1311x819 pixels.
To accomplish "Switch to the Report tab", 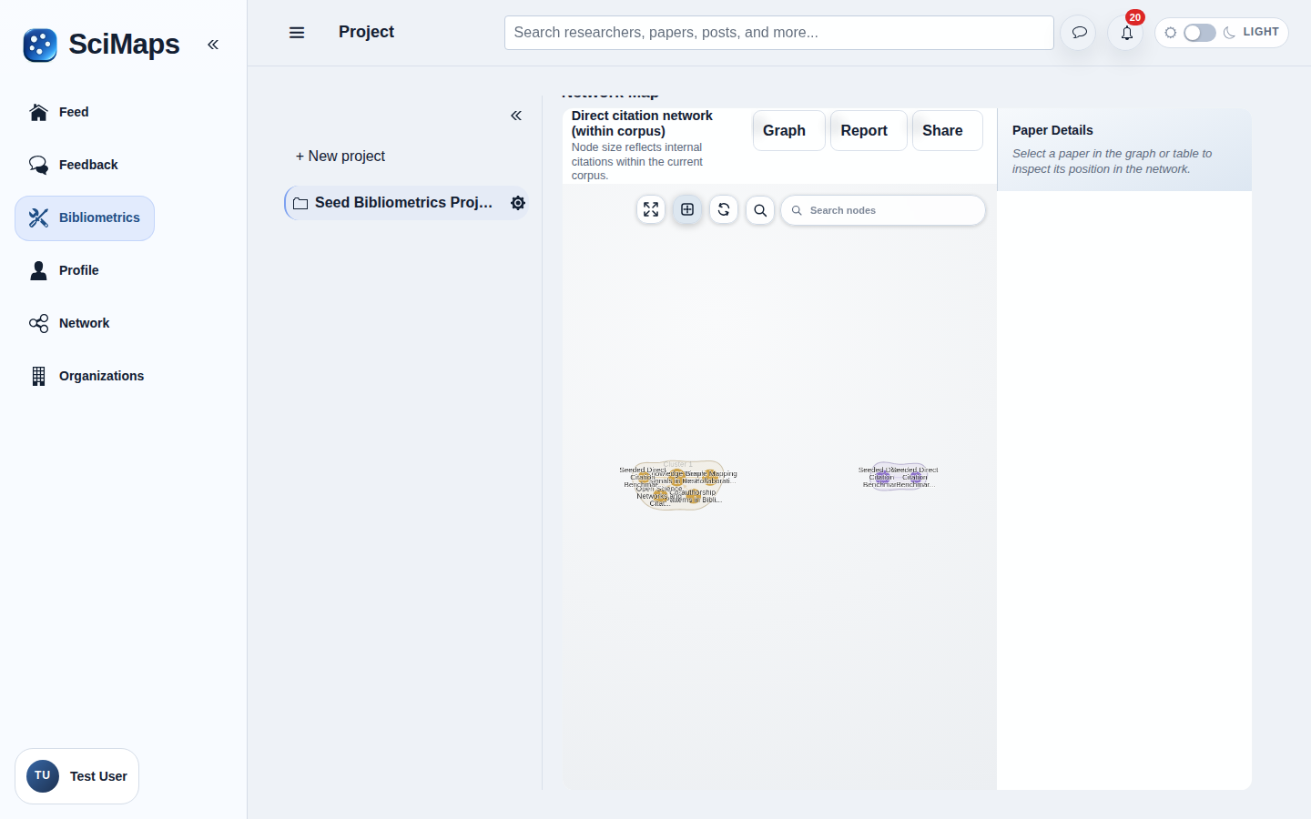I will click(x=869, y=131).
